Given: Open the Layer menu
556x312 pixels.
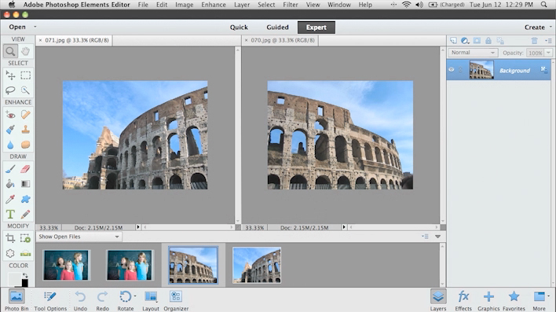Looking at the screenshot, I should [242, 5].
